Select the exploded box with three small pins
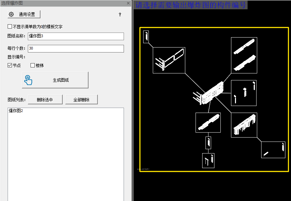Image resolution: width=291 pixels, height=201 pixels. [244, 93]
